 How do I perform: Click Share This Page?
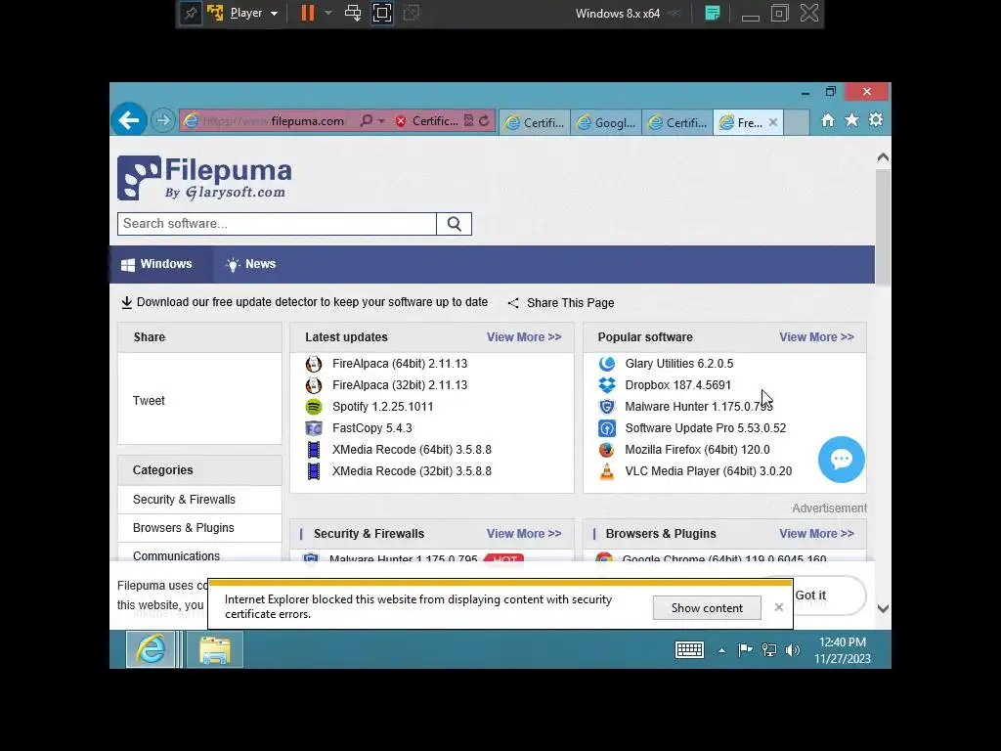pos(561,303)
